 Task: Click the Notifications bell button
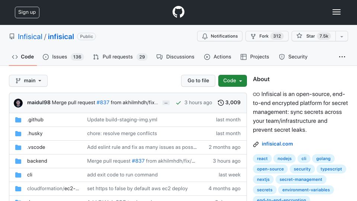220,36
